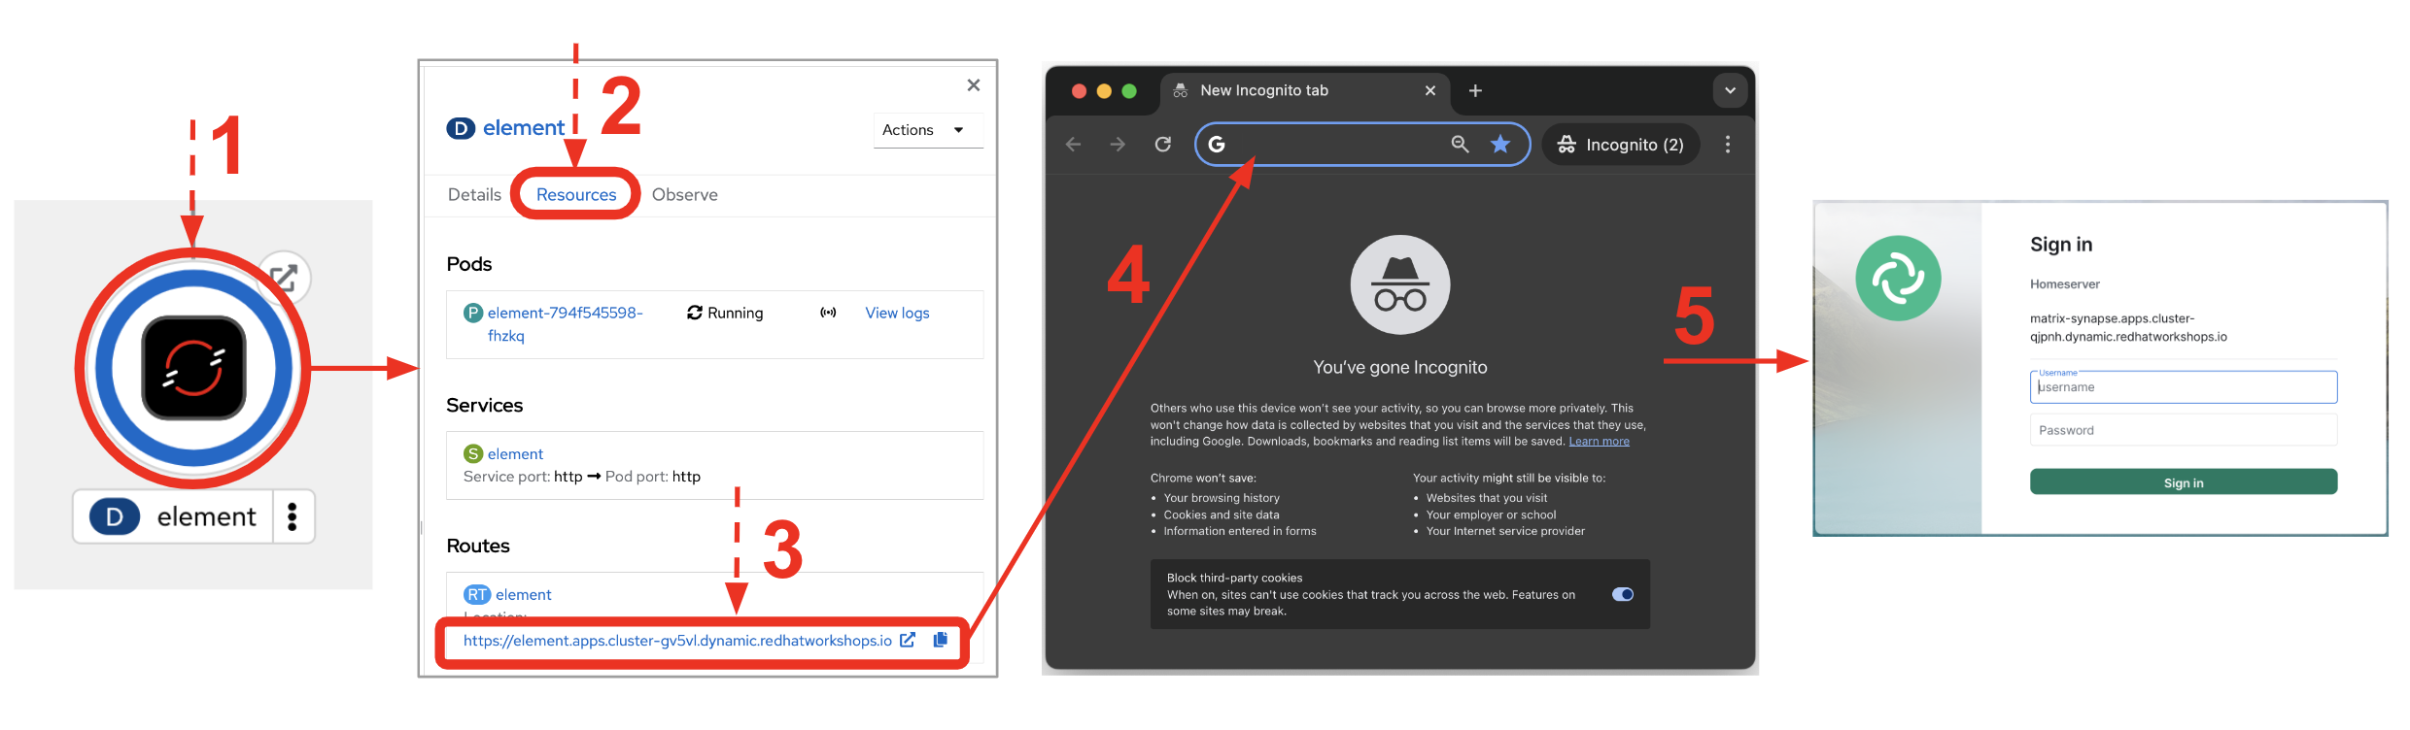Open the Actions dropdown

pos(928,130)
